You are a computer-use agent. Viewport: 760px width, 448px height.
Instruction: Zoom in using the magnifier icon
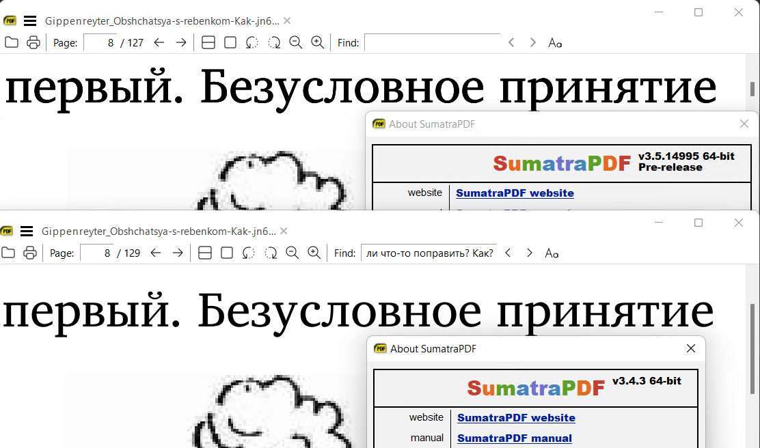[317, 42]
